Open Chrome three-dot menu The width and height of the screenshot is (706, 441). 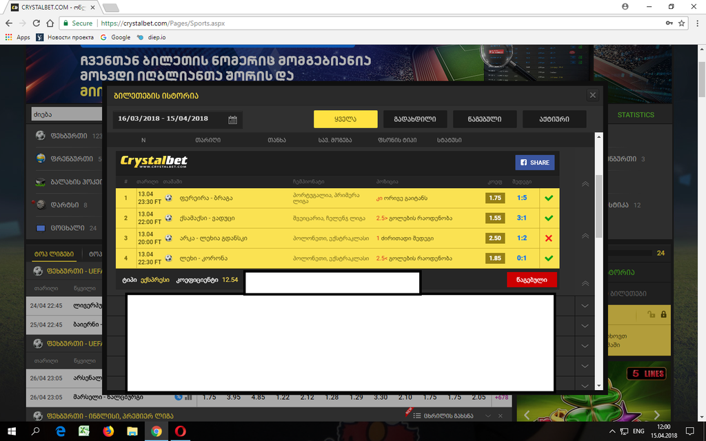tap(698, 23)
